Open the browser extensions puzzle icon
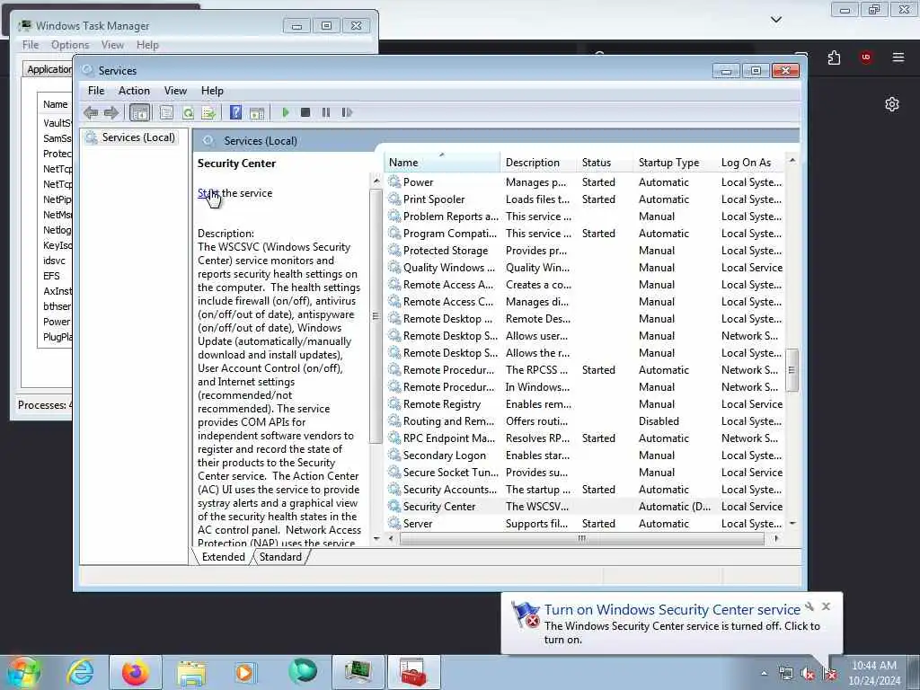The width and height of the screenshot is (920, 690). tap(834, 57)
